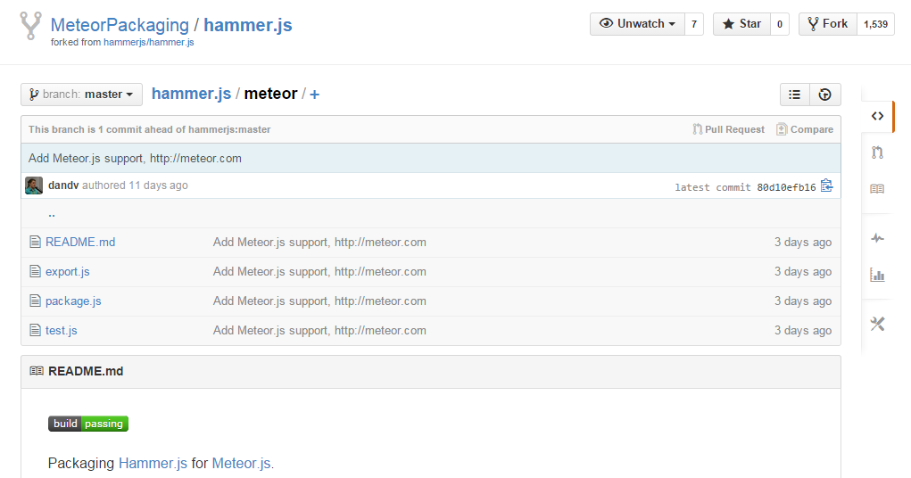
Task: Click book icon in README.md header
Action: click(x=36, y=371)
